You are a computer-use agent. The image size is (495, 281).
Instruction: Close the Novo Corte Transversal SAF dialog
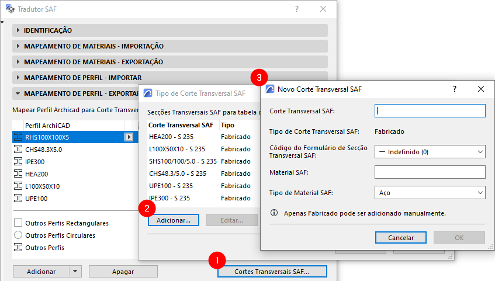[x=481, y=89]
